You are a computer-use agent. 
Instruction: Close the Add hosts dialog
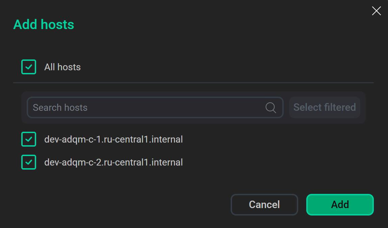click(x=376, y=11)
